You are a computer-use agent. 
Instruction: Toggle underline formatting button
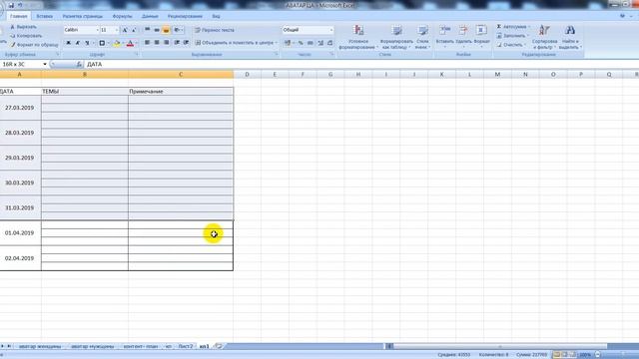[87, 43]
